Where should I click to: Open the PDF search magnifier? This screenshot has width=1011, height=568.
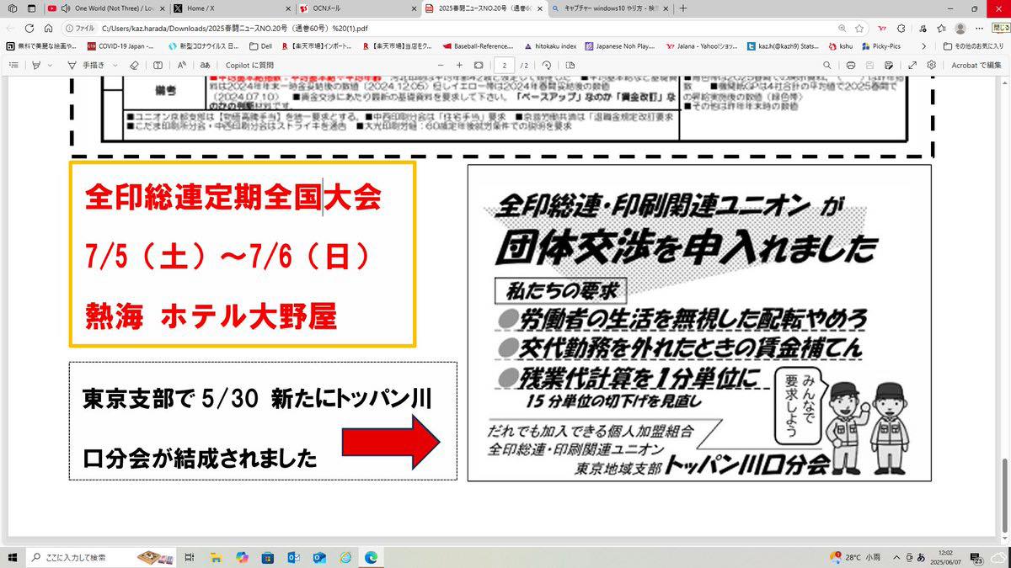point(827,65)
